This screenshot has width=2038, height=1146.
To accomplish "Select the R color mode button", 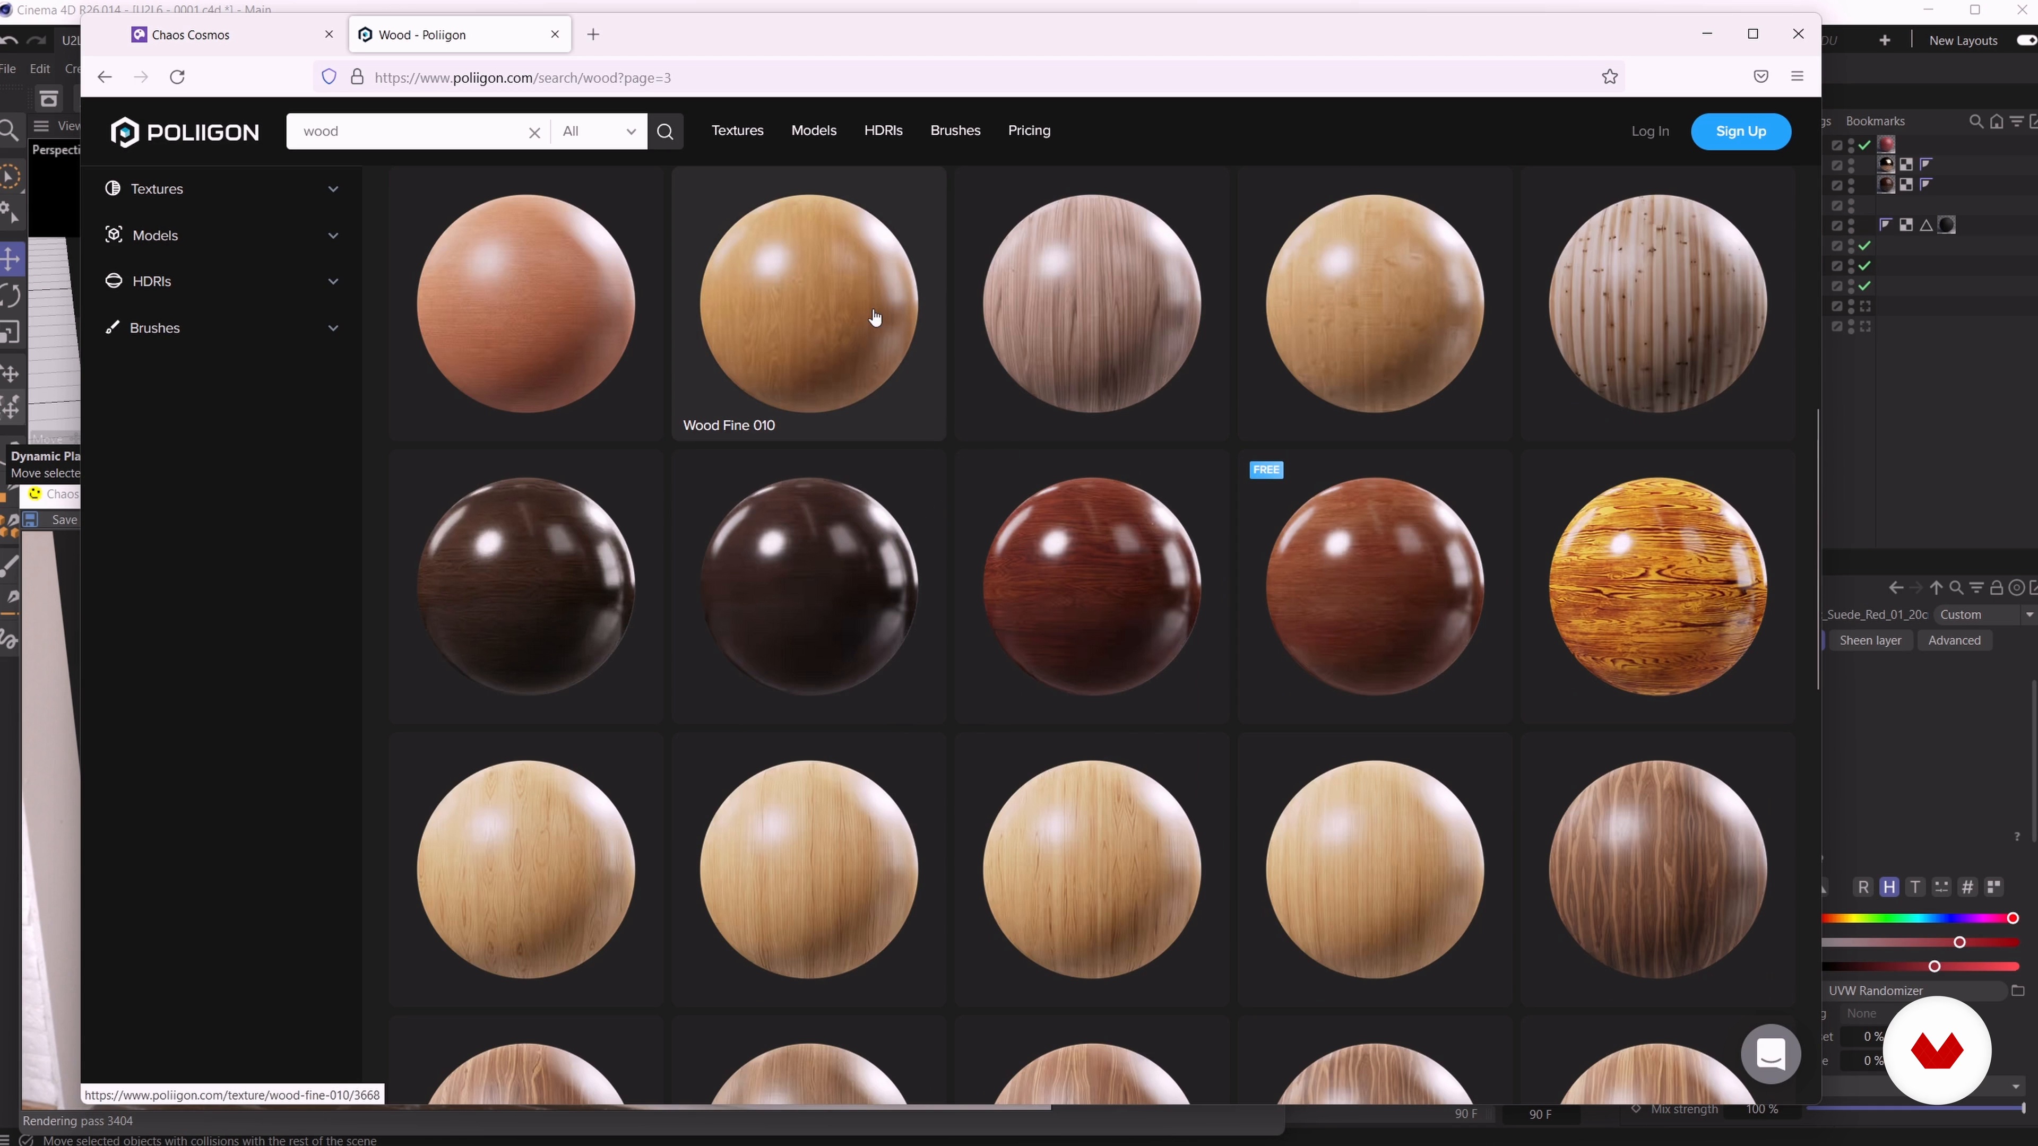I will pos(1863,888).
